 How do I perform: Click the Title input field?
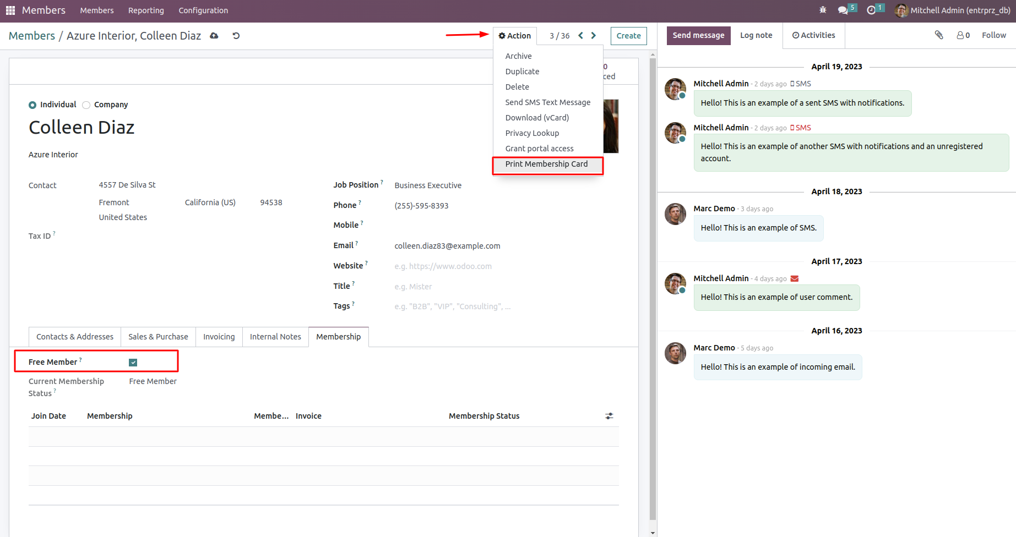(x=507, y=287)
